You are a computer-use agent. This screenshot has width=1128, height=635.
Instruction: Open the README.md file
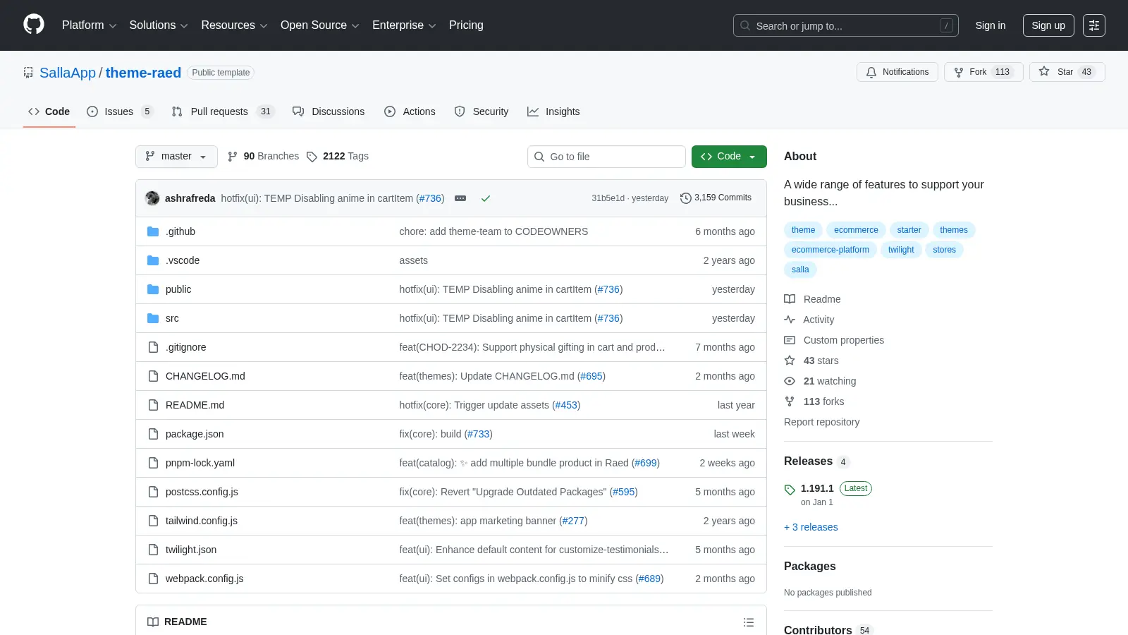(195, 405)
